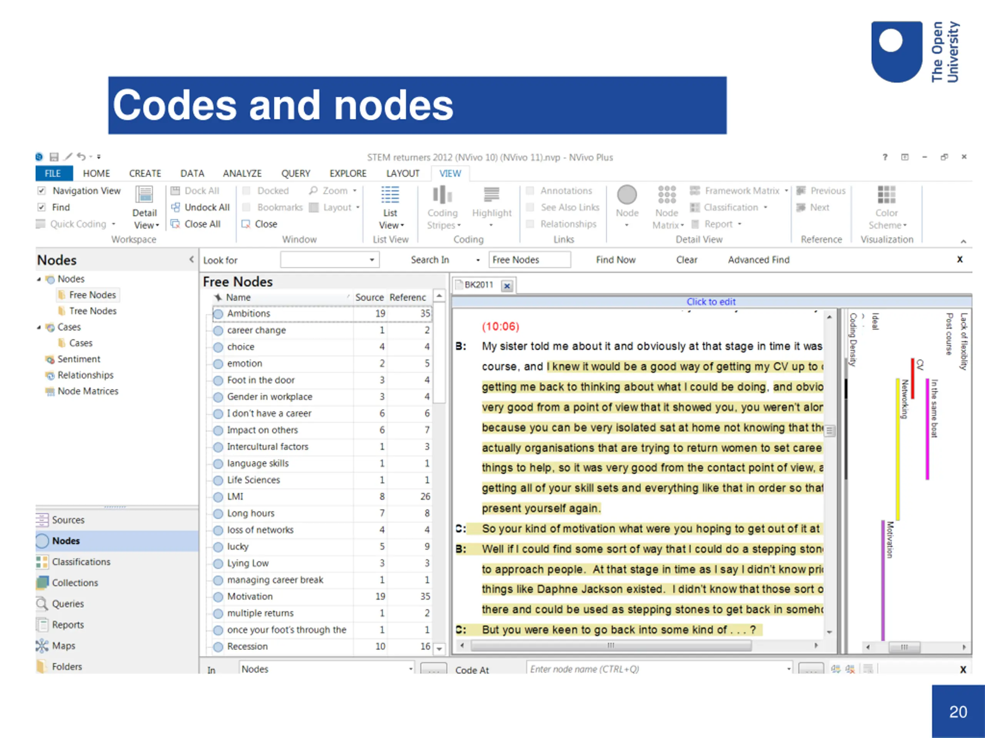Viewport: 985px width, 738px height.
Task: Go to the Previous reference
Action: coord(821,191)
